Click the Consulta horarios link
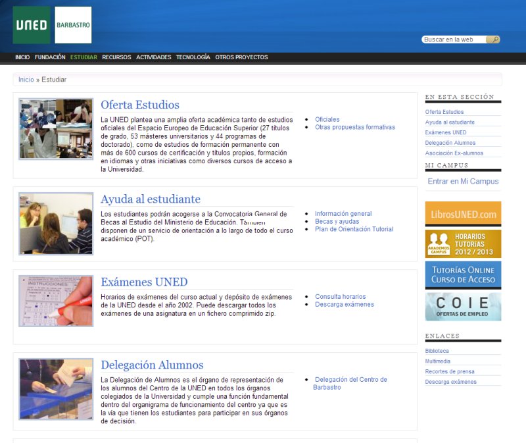This screenshot has width=526, height=443. 340,297
